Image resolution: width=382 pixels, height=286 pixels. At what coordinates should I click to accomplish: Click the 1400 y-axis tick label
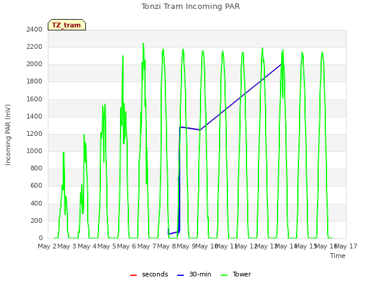(35, 117)
